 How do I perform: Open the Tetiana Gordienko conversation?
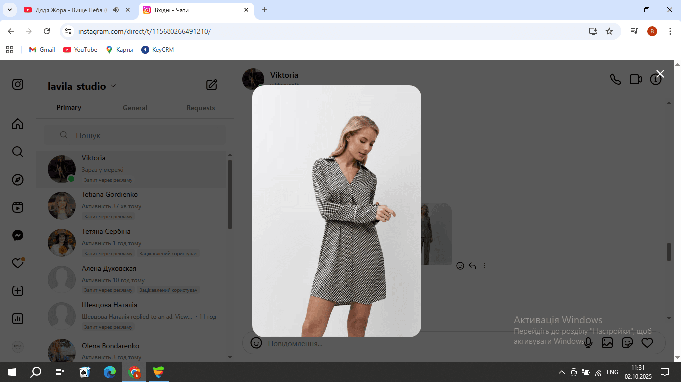click(x=132, y=206)
